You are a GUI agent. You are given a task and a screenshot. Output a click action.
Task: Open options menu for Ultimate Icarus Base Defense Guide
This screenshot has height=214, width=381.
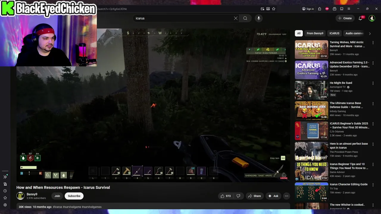pos(373,103)
